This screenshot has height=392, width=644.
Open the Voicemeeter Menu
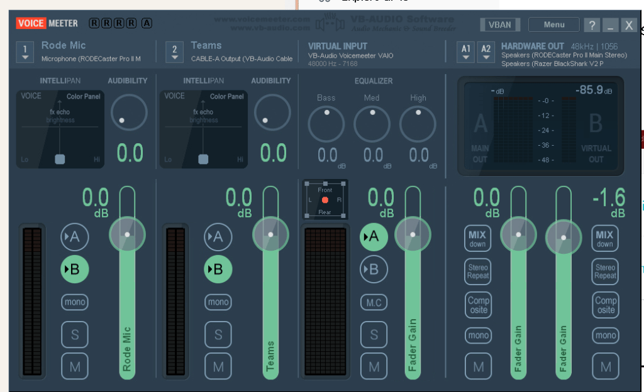coord(554,24)
